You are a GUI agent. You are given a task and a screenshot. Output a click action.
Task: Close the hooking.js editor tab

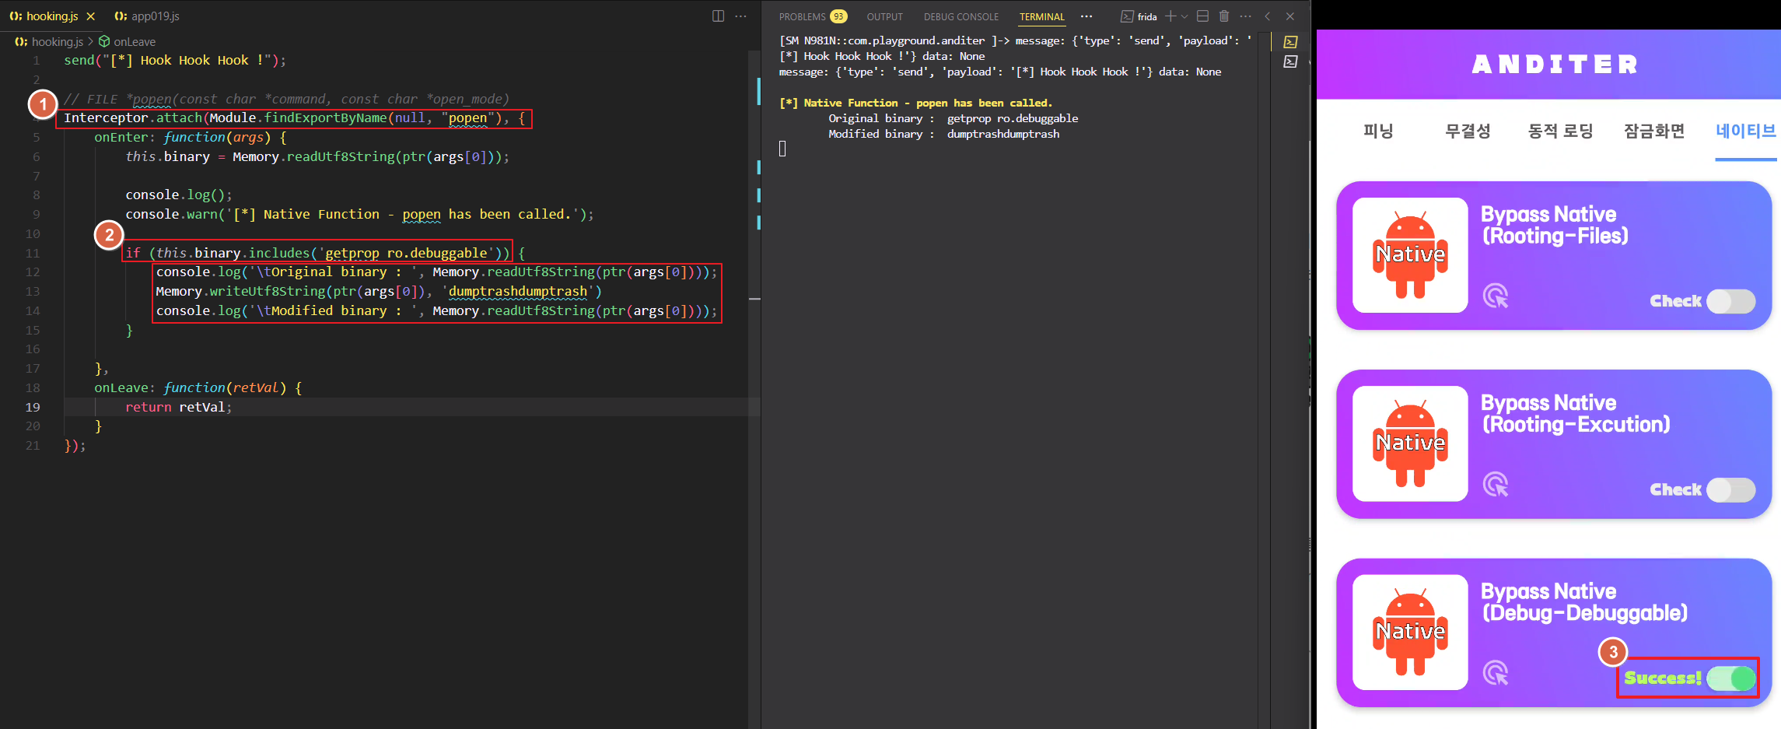coord(91,16)
